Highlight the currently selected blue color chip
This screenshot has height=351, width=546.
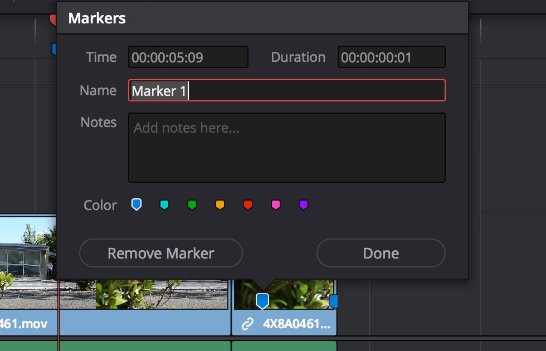136,204
